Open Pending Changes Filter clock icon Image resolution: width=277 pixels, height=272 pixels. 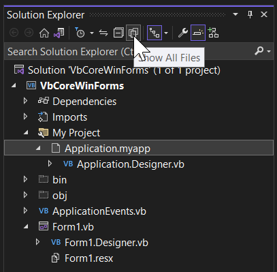point(80,33)
